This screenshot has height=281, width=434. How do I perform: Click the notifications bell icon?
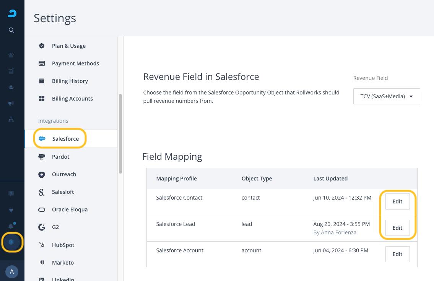tap(11, 226)
